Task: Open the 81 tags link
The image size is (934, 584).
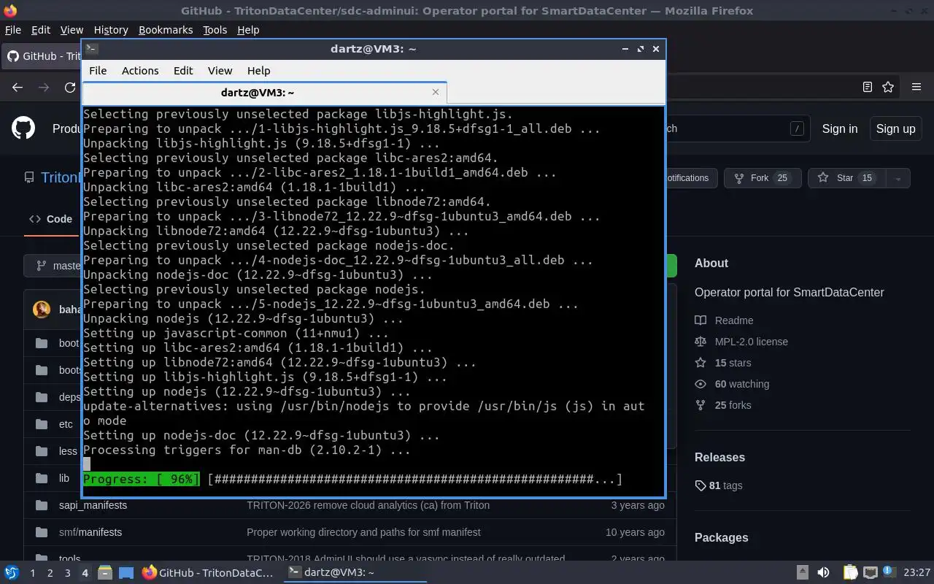Action: point(718,485)
